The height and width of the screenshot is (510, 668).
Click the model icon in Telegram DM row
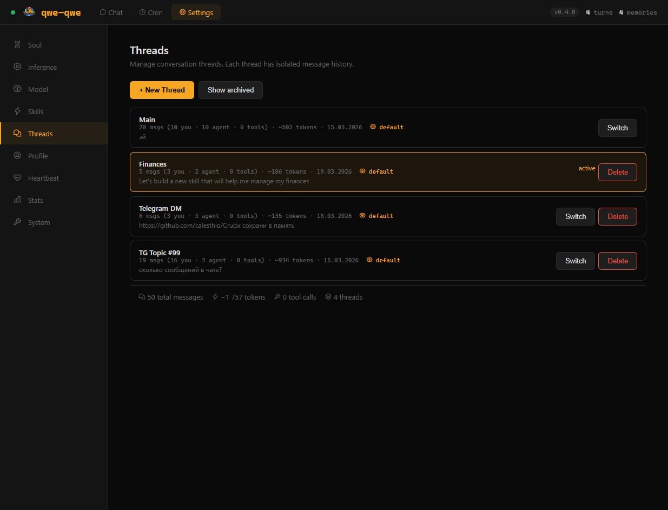362,216
